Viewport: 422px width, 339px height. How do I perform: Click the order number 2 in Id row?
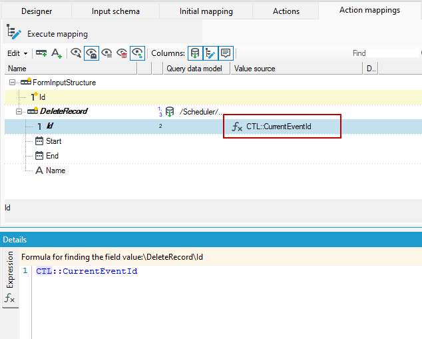pyautogui.click(x=160, y=126)
